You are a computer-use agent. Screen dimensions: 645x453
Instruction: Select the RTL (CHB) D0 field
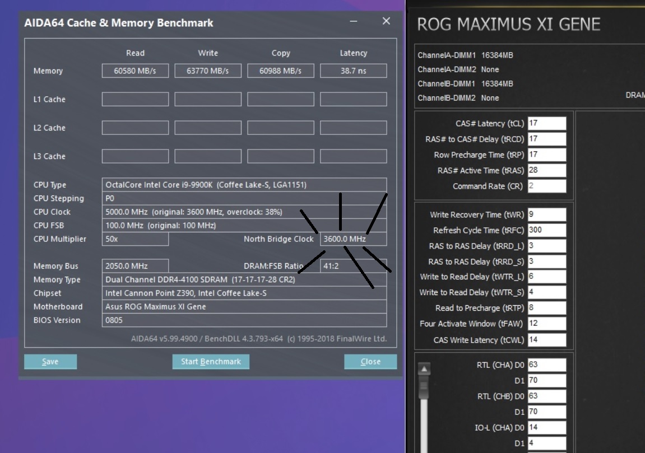(x=547, y=396)
